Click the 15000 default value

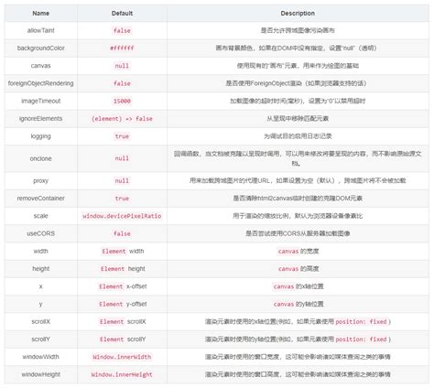pos(122,101)
